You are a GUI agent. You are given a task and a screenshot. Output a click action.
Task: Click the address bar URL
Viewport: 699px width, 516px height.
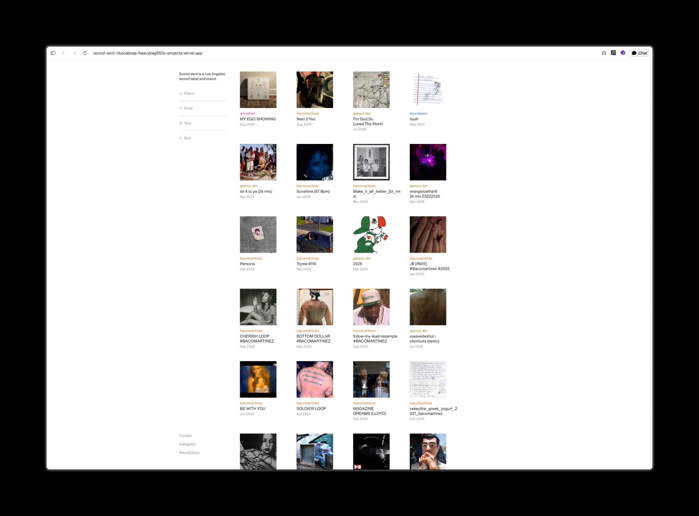[148, 53]
